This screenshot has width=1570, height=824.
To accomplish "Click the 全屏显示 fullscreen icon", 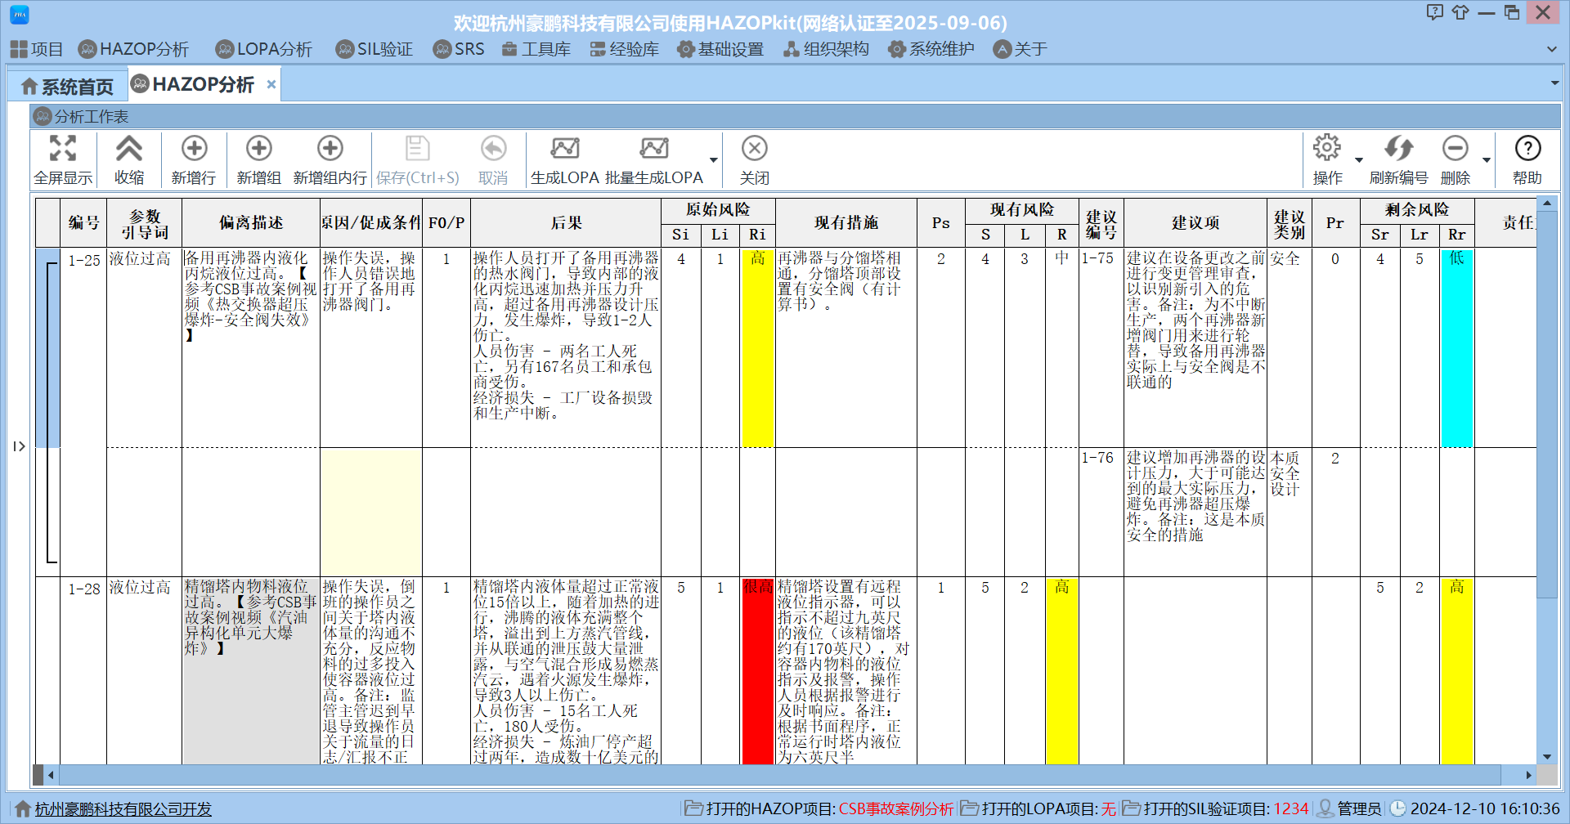I will tap(63, 149).
